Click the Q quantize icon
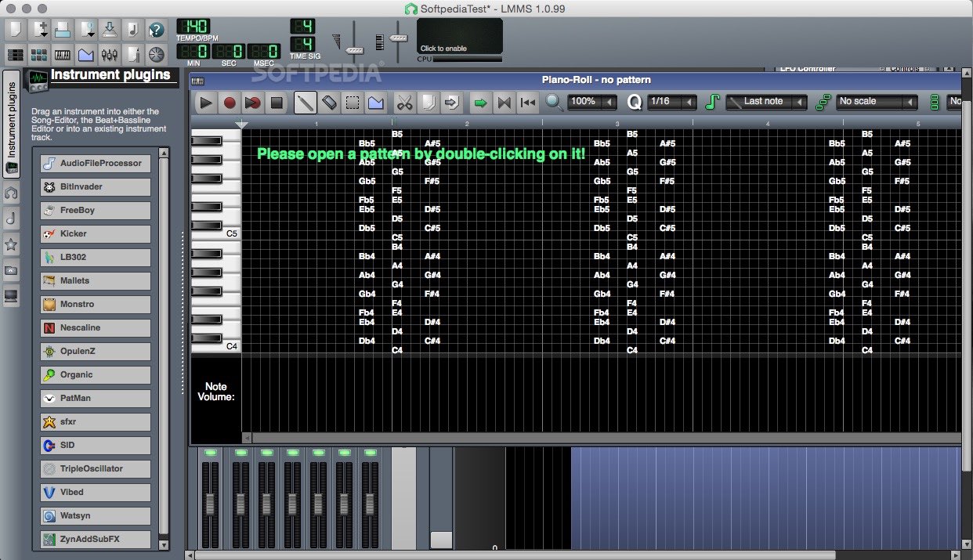 click(x=634, y=102)
